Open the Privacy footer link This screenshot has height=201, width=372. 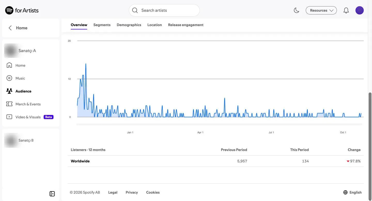pyautogui.click(x=132, y=192)
